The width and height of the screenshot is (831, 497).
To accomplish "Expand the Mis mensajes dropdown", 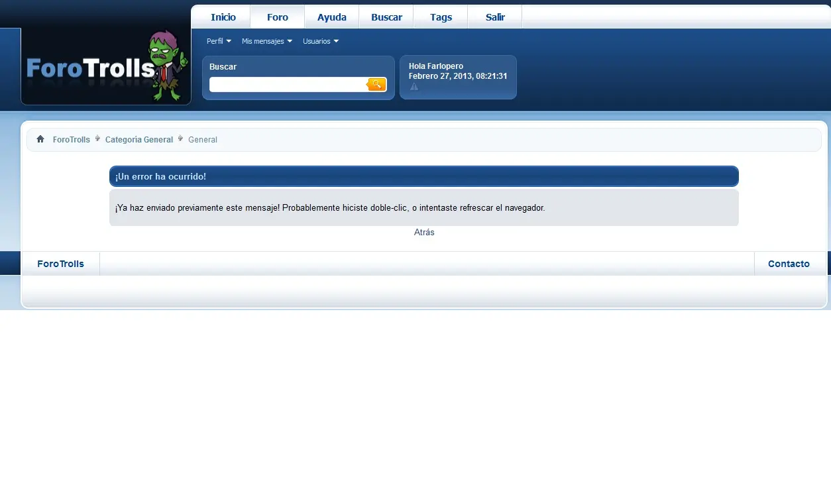I will (266, 41).
